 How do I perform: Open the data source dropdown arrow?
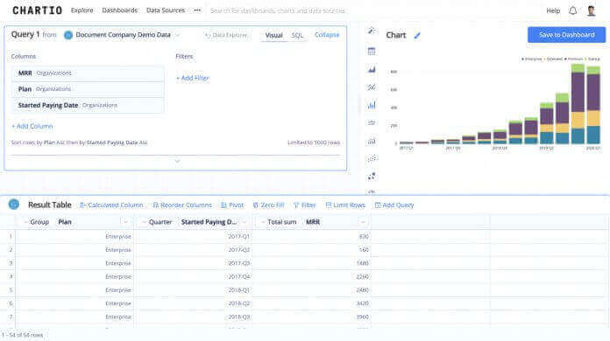tap(177, 35)
